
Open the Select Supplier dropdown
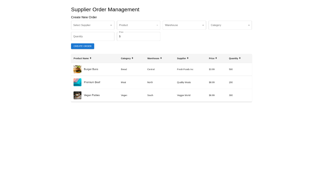click(x=93, y=25)
